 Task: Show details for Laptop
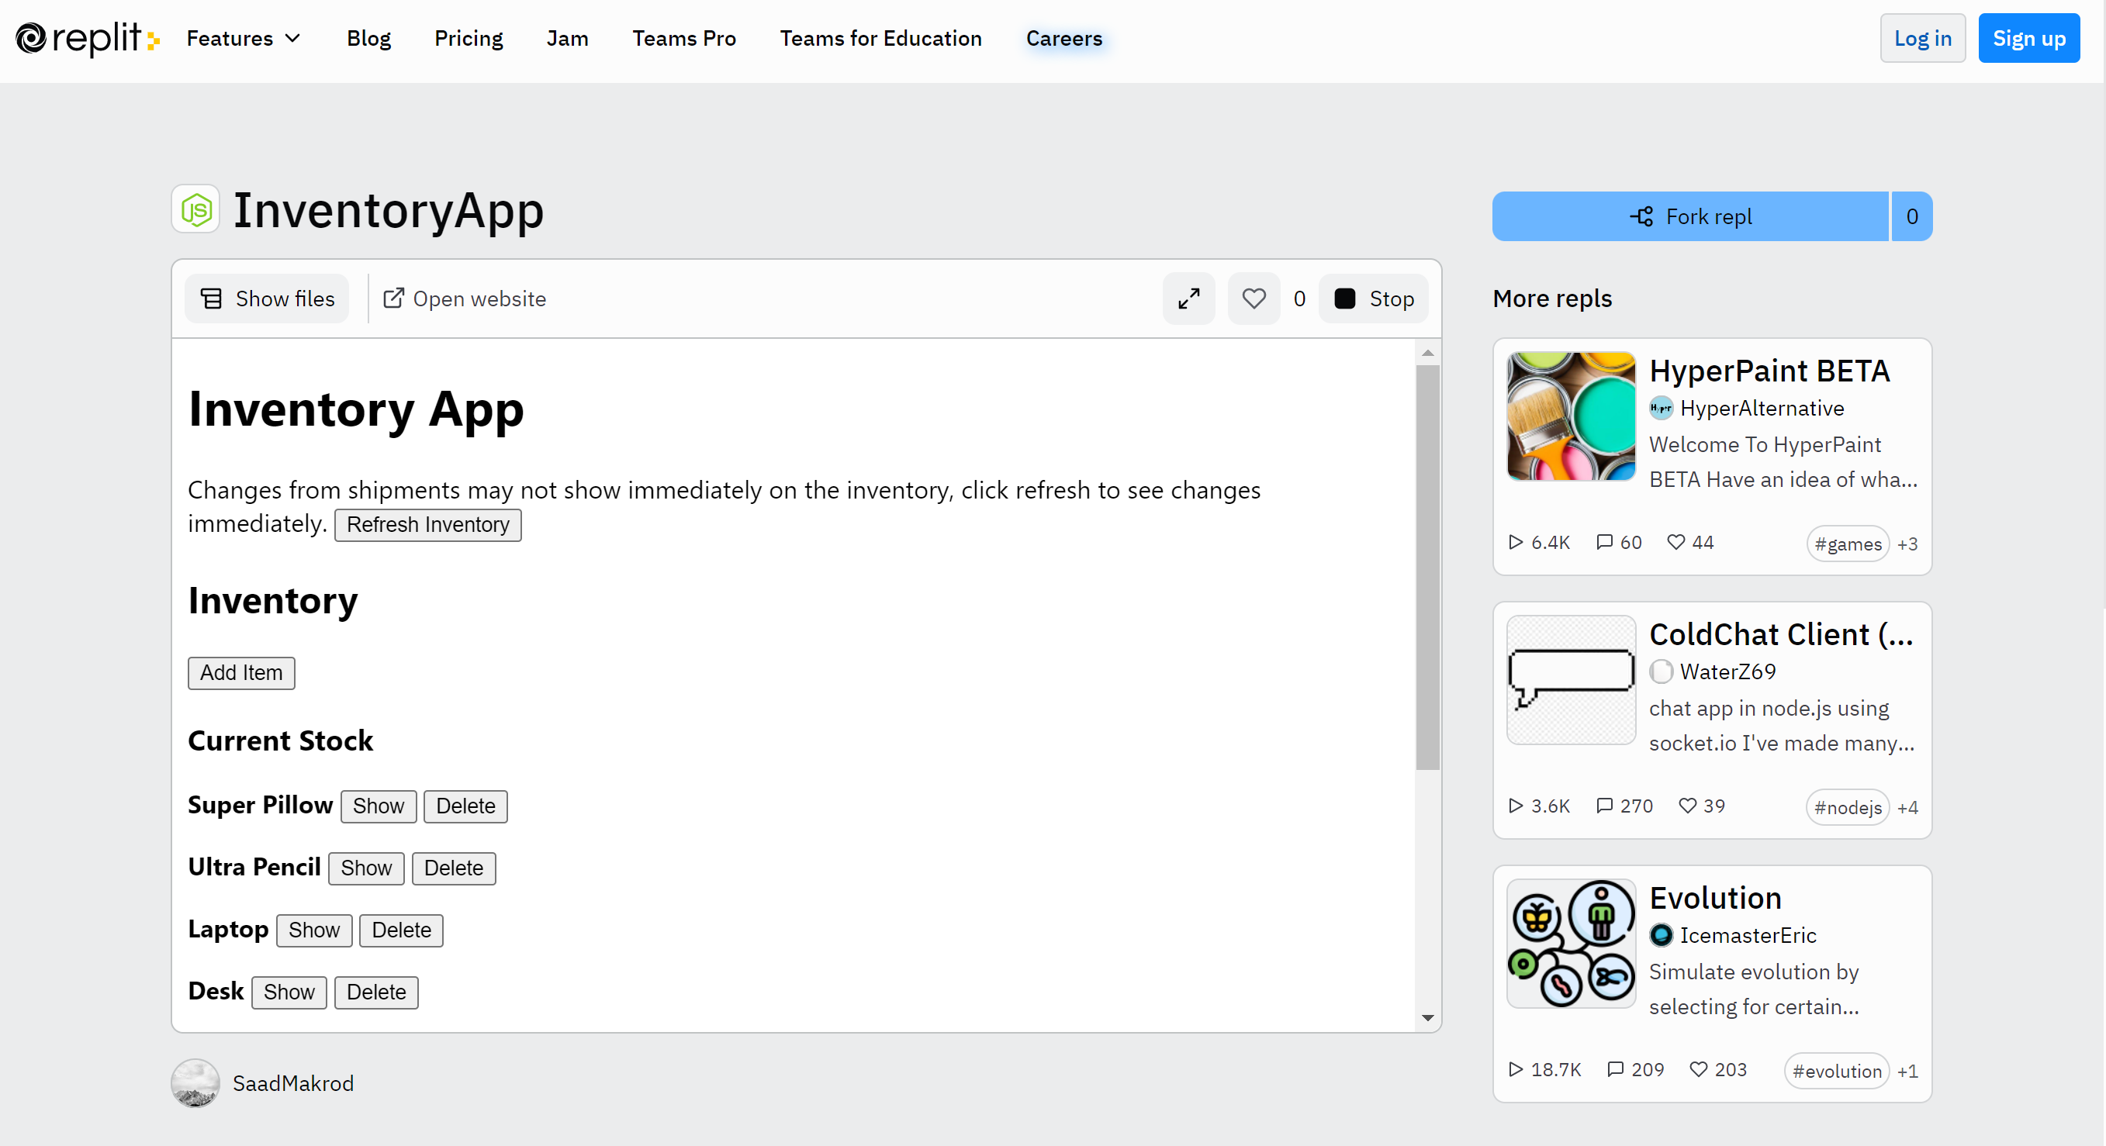click(x=314, y=930)
